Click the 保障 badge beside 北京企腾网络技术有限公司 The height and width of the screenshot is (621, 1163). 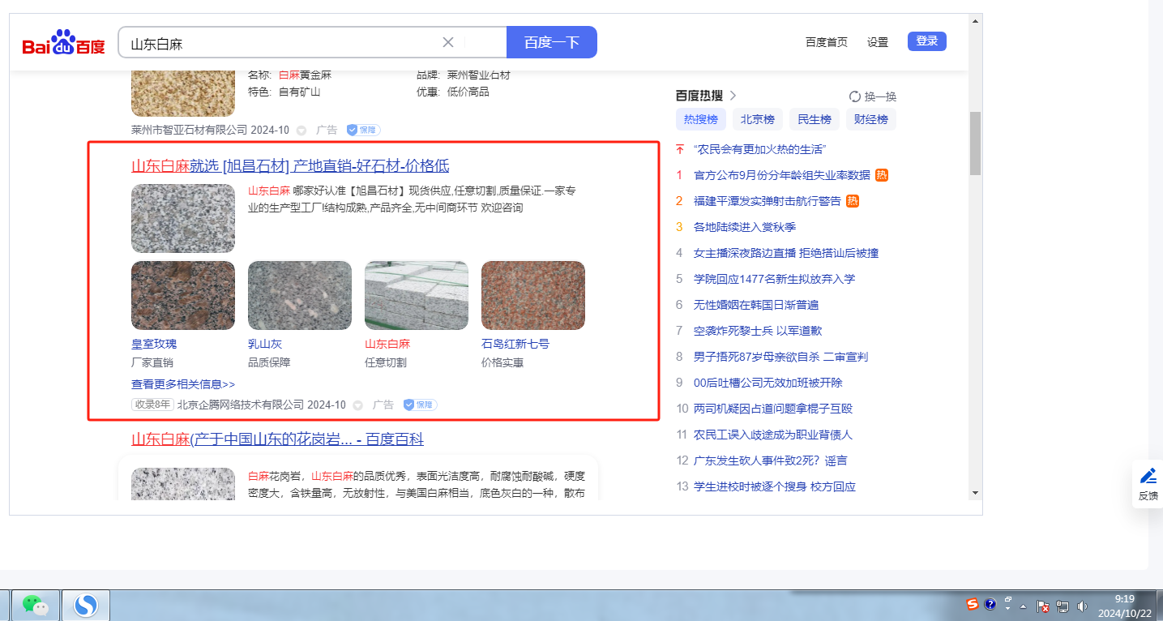[421, 405]
